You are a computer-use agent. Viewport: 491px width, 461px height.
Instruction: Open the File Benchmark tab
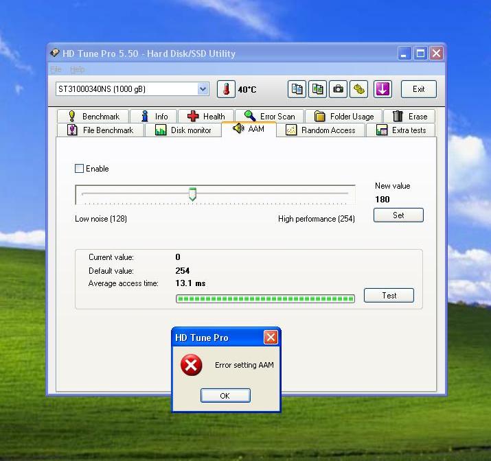[100, 130]
